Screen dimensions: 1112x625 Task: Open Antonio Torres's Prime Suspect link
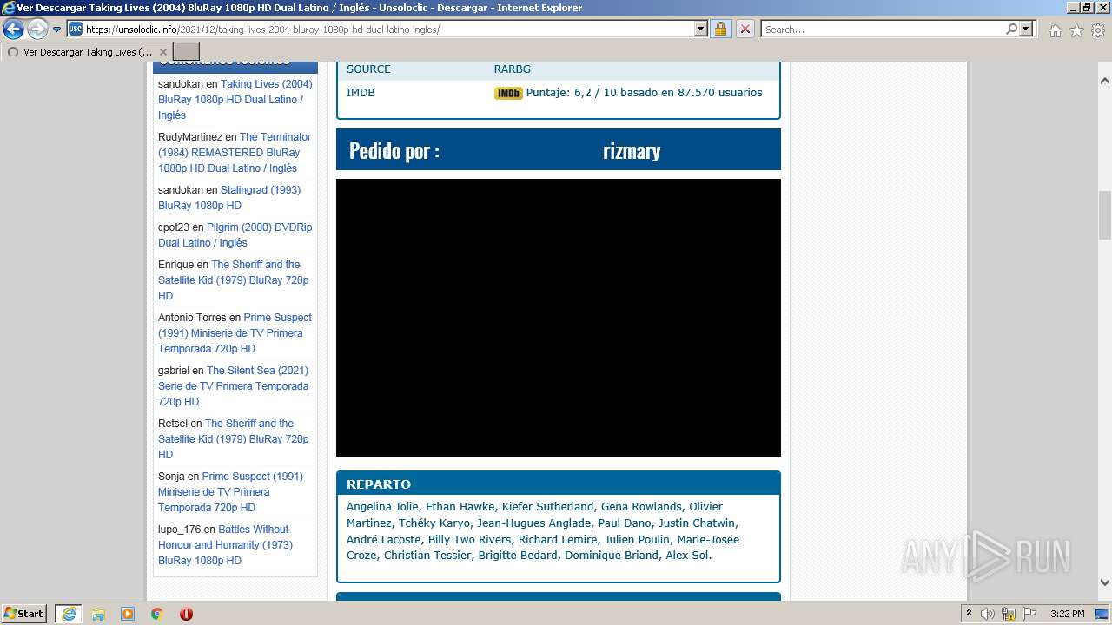[235, 333]
